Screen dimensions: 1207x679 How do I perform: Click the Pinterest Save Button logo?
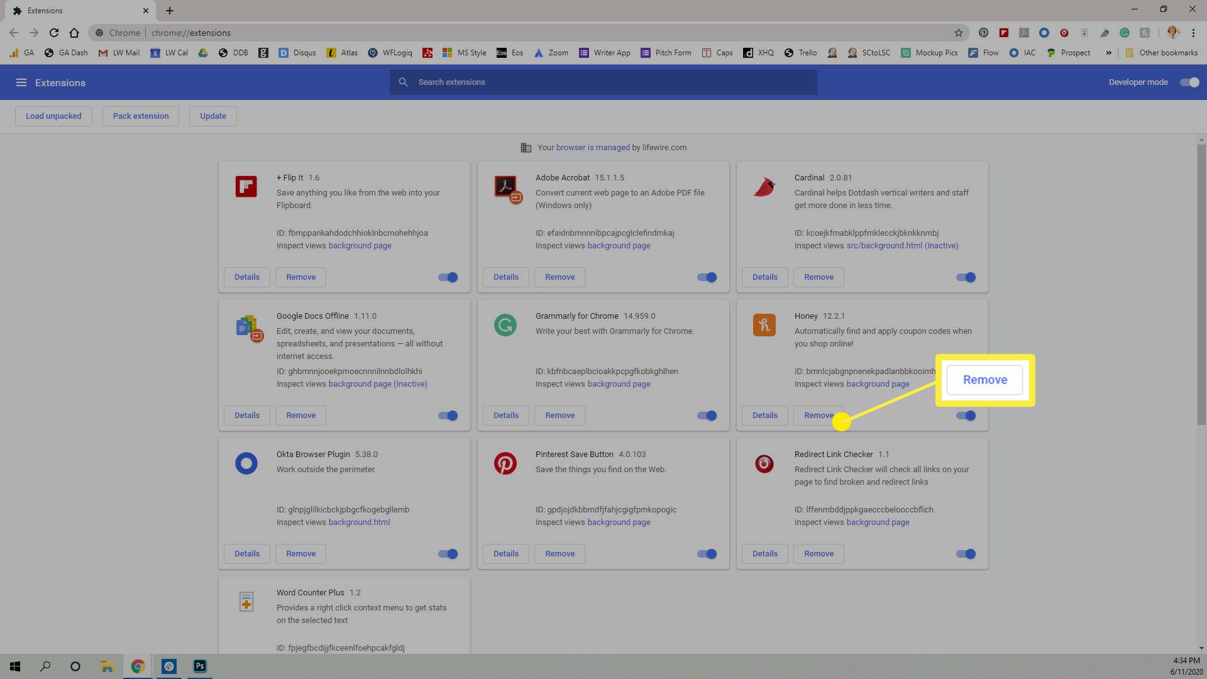click(505, 463)
